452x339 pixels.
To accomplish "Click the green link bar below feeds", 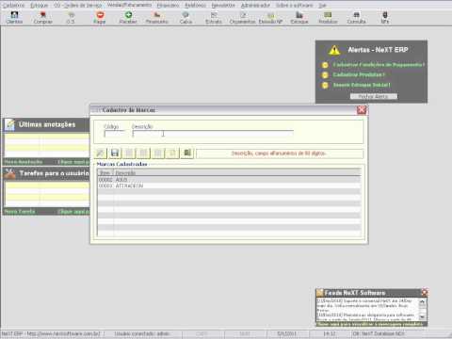I will [x=371, y=324].
